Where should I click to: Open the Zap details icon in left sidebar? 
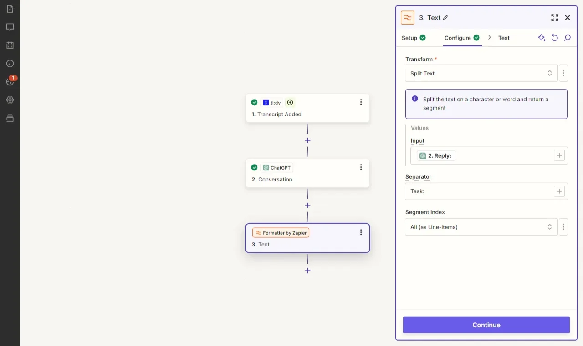pyautogui.click(x=10, y=9)
